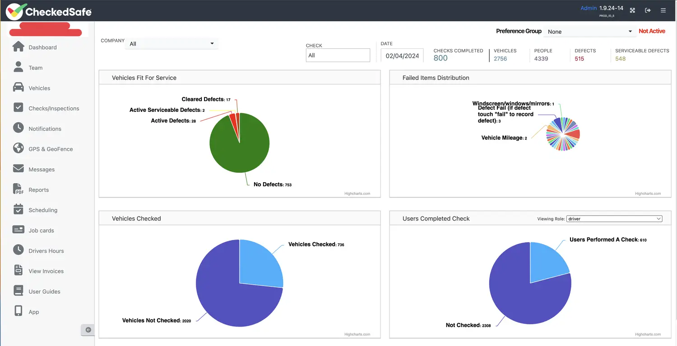Open the Viewing Role driver dropdown

614,219
